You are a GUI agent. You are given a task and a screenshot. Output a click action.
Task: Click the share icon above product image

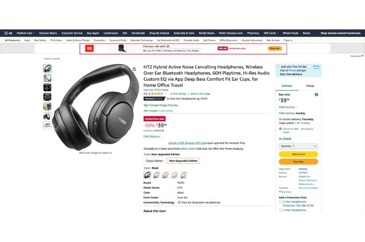click(x=134, y=69)
